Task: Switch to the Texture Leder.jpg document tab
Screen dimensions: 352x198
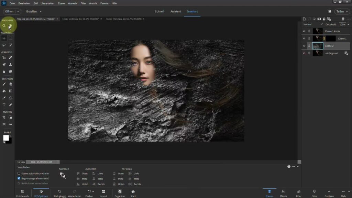Action: [80, 19]
